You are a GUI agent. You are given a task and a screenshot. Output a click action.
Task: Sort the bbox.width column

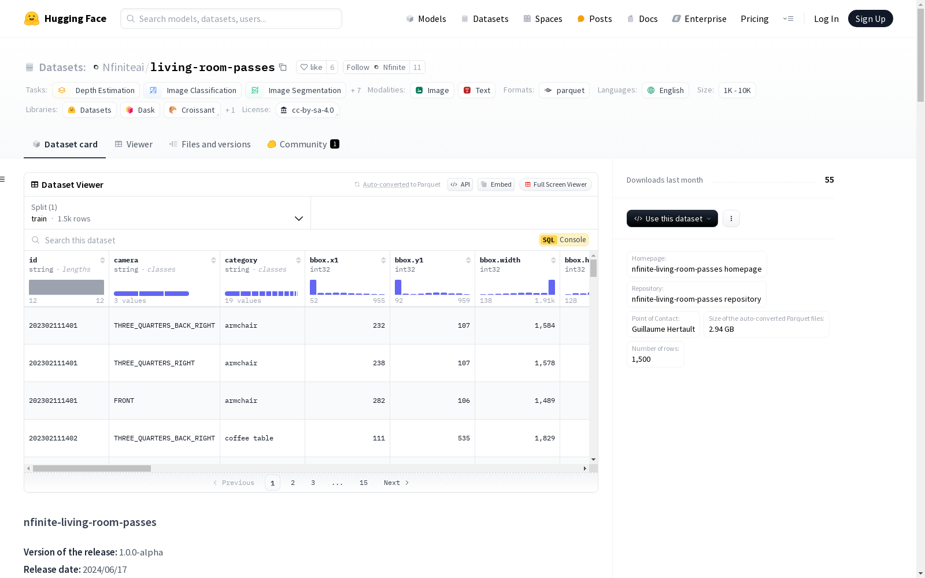tap(553, 260)
